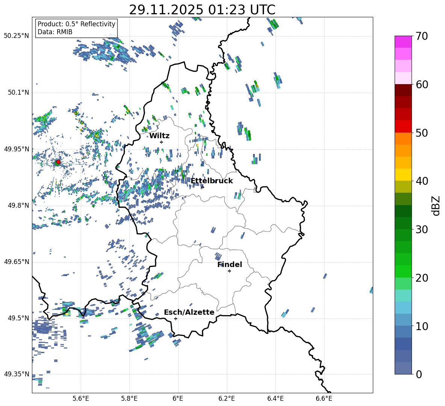This screenshot has height=406, width=445.
Task: Click the 6.2°E longitude tick label
Action: click(227, 398)
